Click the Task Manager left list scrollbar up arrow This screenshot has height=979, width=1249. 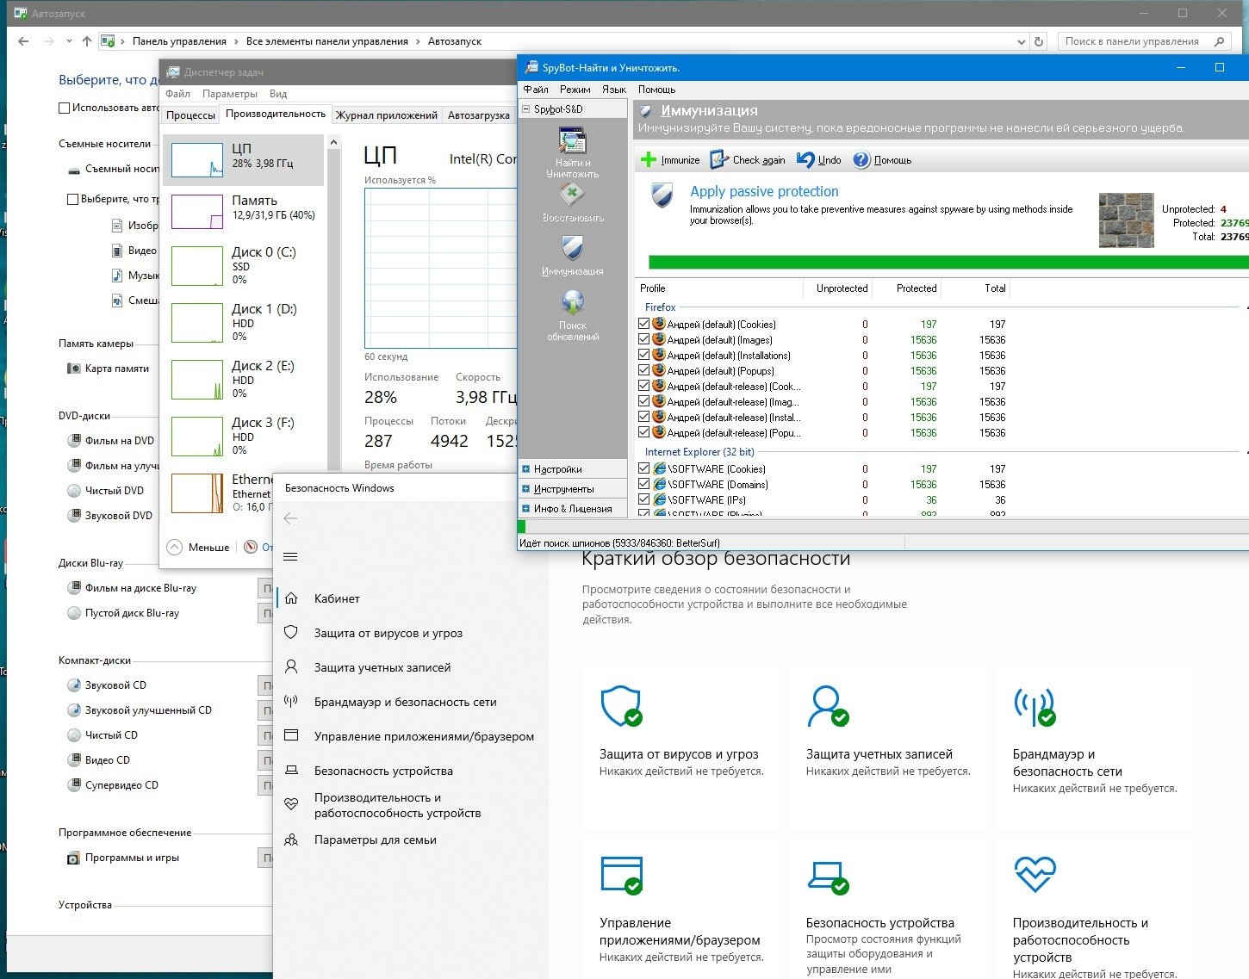coord(334,142)
